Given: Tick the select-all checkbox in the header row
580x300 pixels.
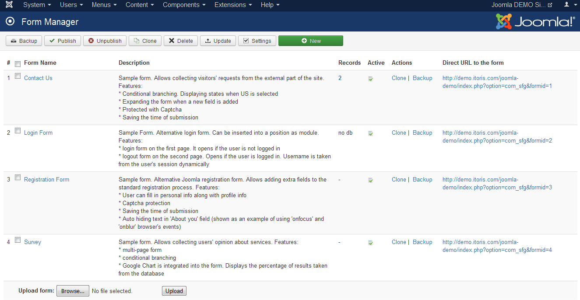Looking at the screenshot, I should pyautogui.click(x=18, y=63).
